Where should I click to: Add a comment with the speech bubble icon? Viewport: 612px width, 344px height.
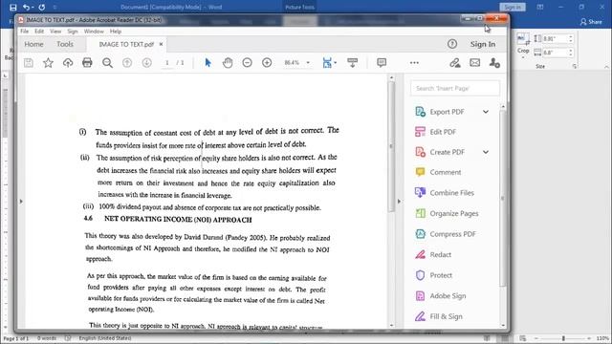382,63
